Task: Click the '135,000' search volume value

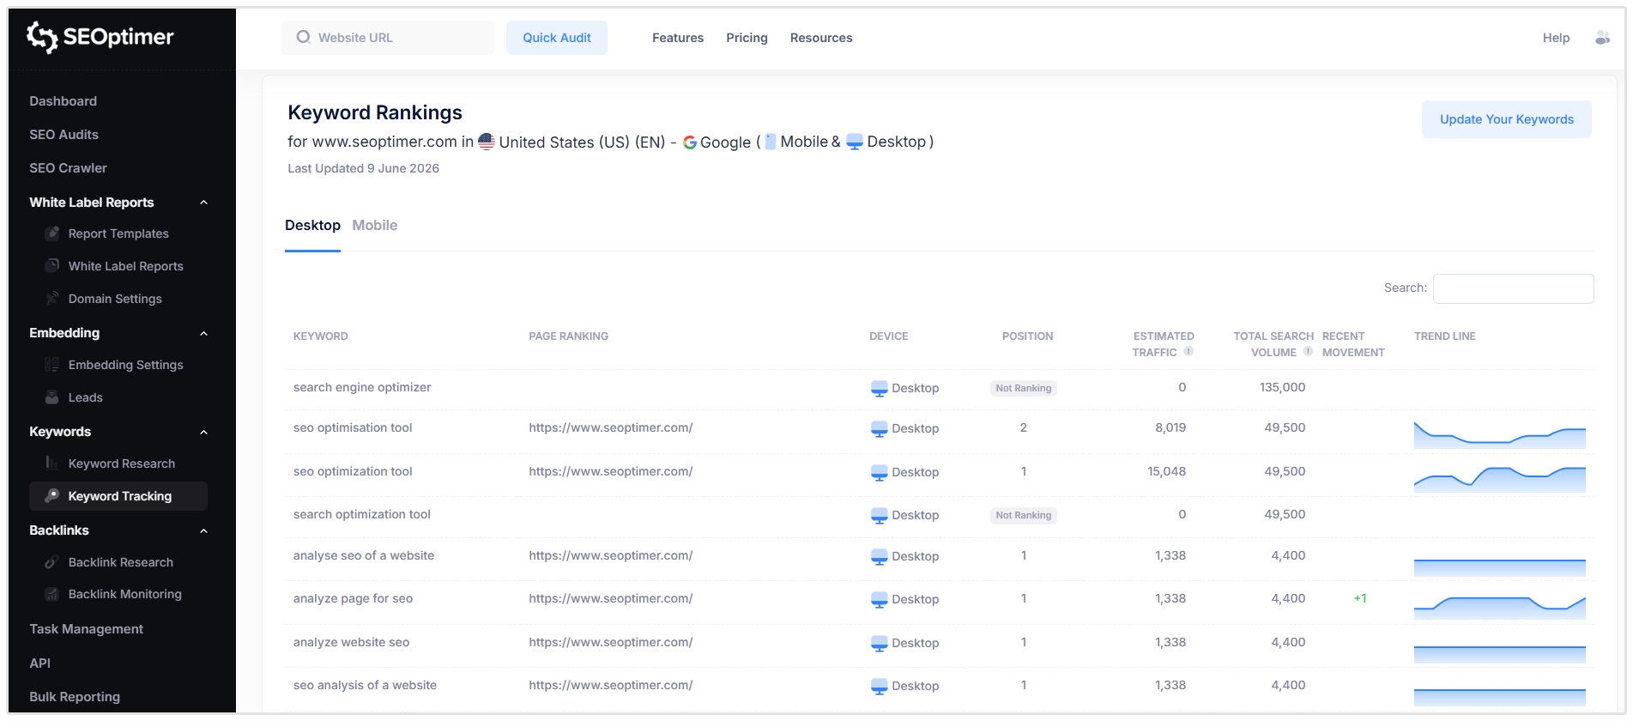Action: pos(1282,387)
